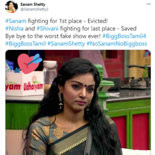Image resolution: width=155 pixels, height=155 pixels.
Task: Click 'fighting for last place - Saved' text
Action: tap(98, 28)
